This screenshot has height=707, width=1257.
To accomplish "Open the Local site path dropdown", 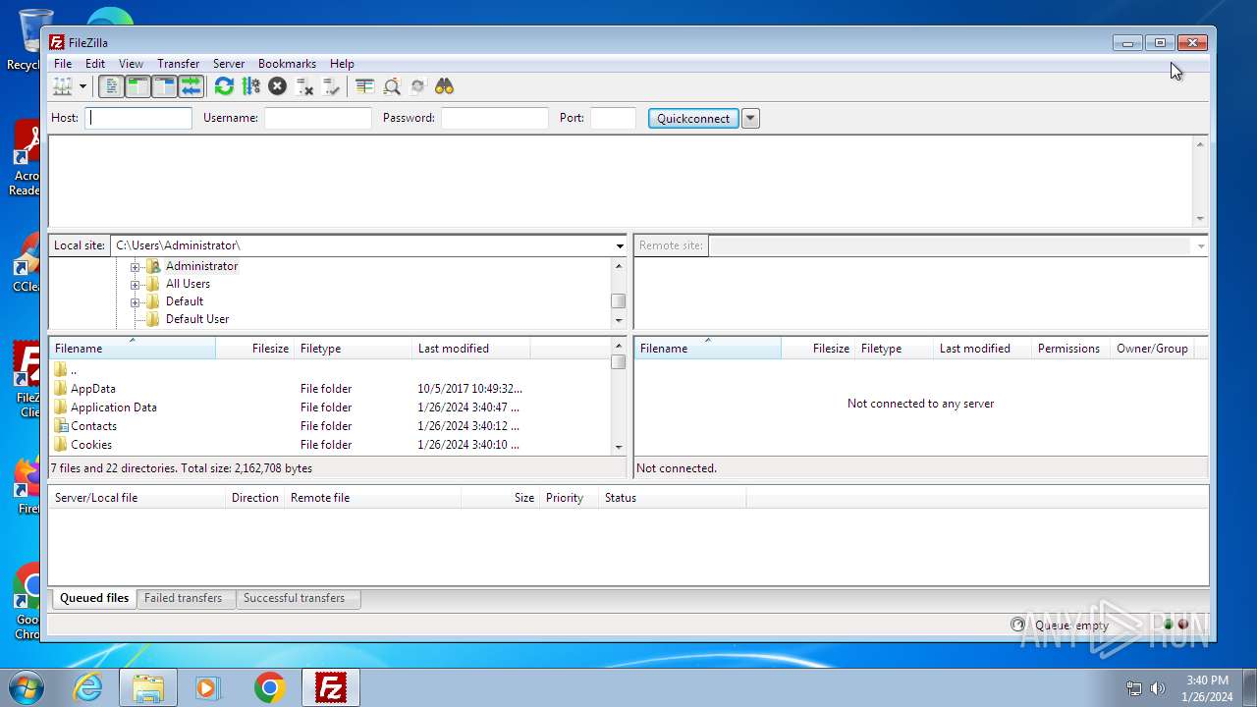I will click(x=620, y=245).
